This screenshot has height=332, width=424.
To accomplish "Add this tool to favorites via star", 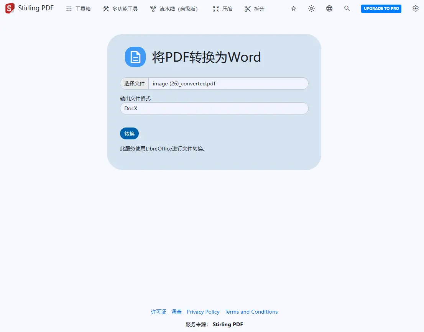I will pos(293,8).
